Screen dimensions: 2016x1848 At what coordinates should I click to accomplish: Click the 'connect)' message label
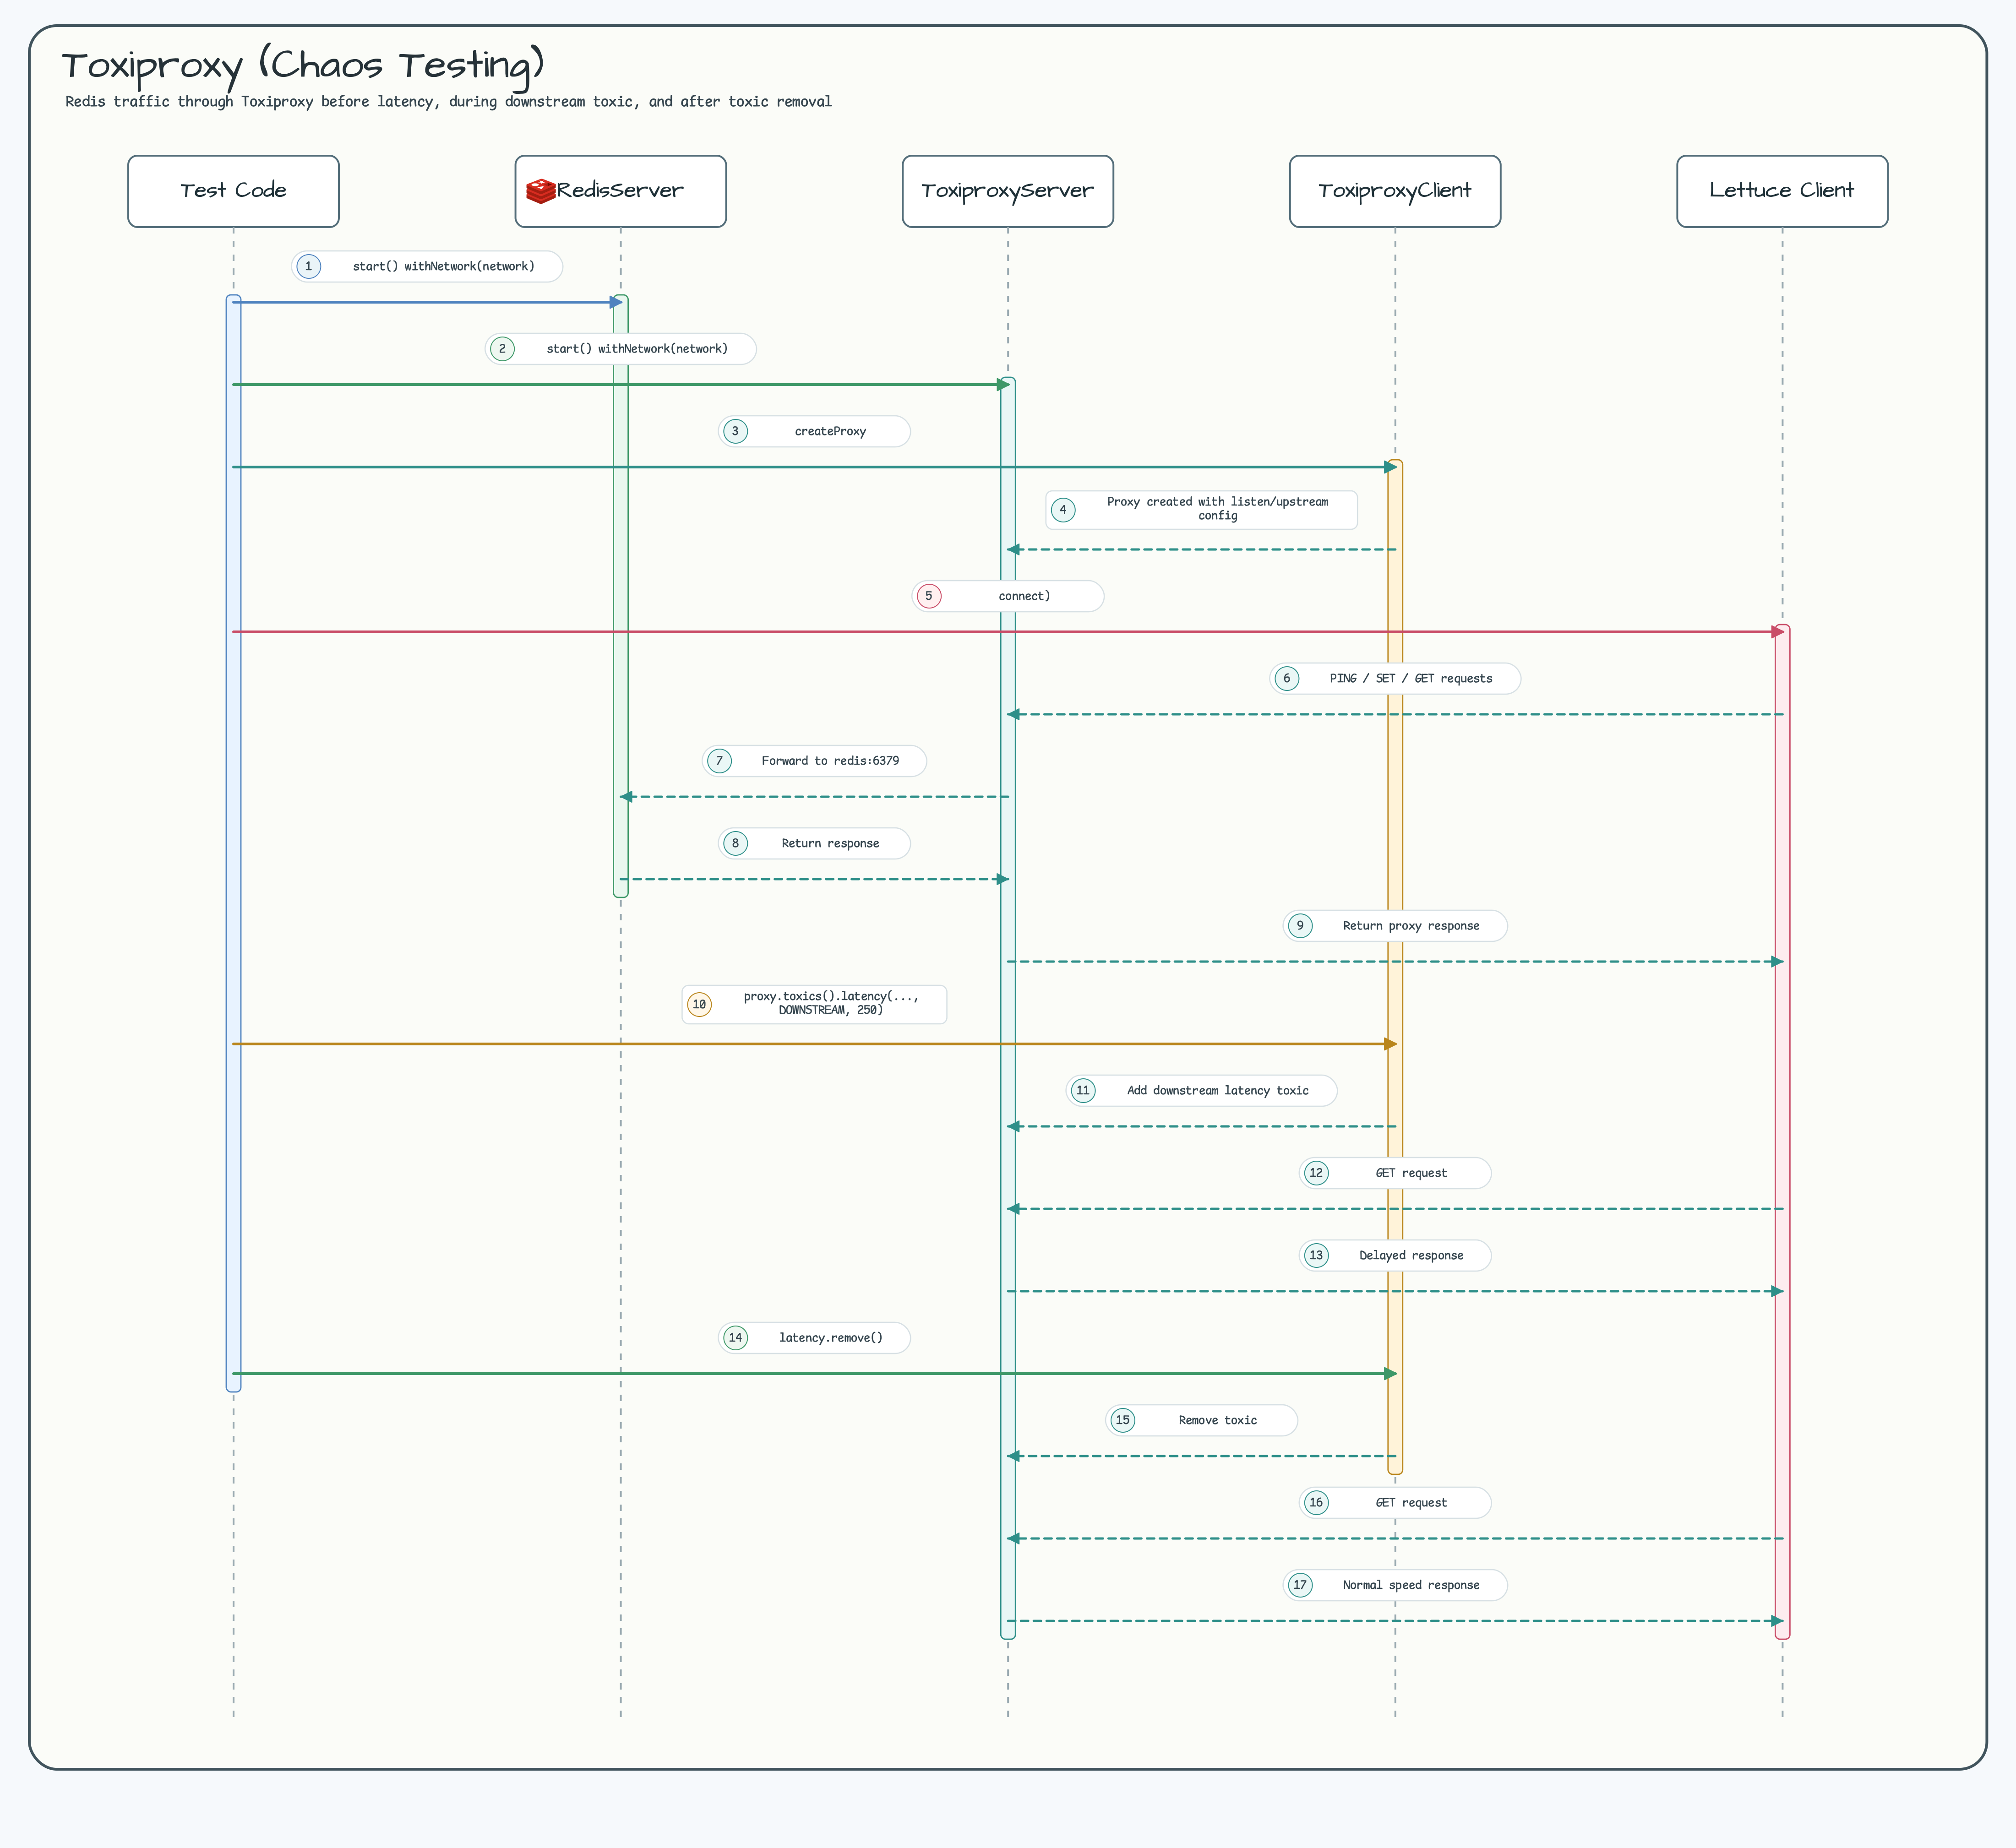(x=1008, y=596)
